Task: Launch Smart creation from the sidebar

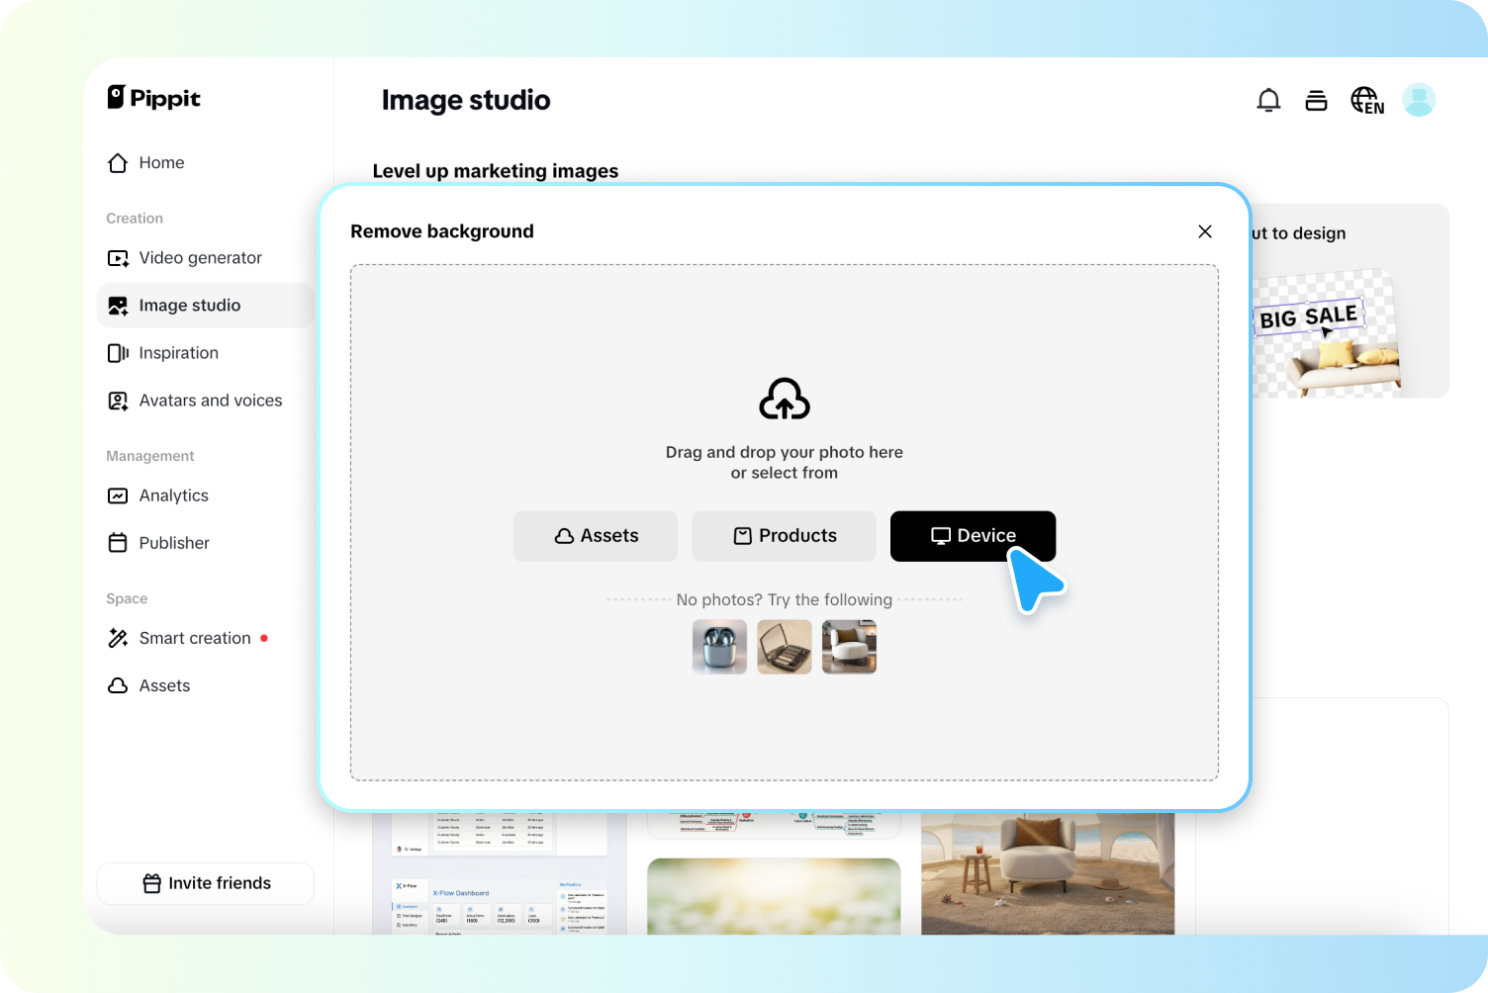Action: [x=195, y=638]
